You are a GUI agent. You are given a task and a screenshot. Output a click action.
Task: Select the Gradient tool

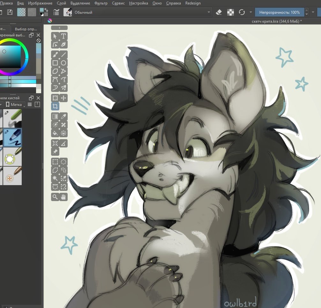(55, 116)
